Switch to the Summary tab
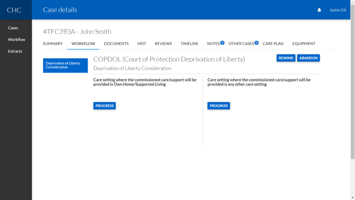 (x=53, y=44)
